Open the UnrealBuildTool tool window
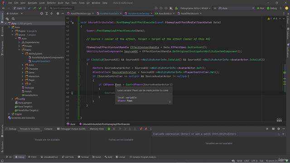The image size is (290, 163). point(49,157)
